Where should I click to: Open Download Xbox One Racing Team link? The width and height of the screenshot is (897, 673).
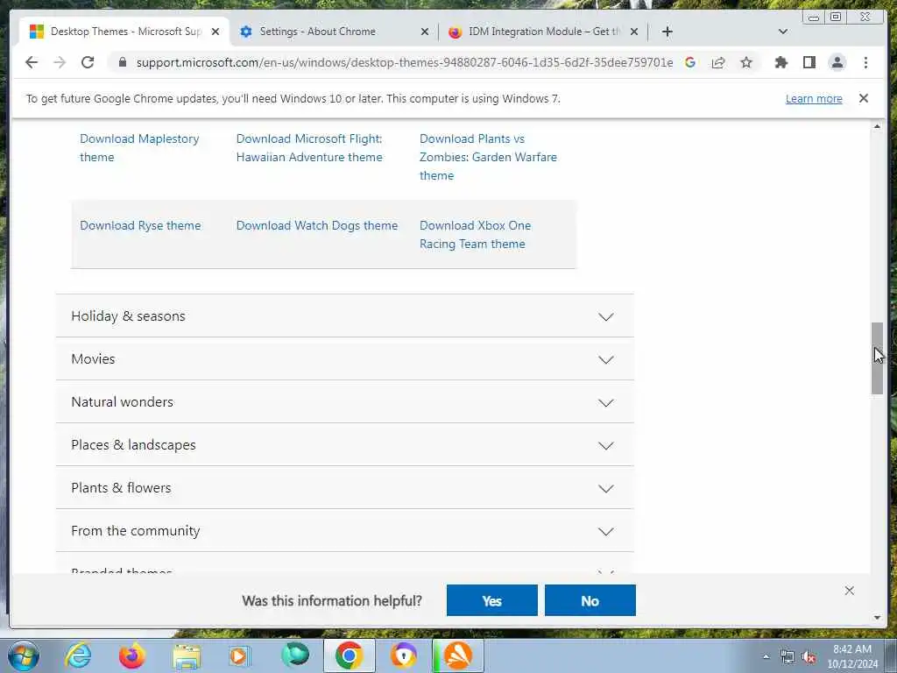click(475, 235)
